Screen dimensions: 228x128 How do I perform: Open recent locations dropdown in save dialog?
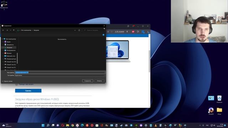tap(10, 30)
